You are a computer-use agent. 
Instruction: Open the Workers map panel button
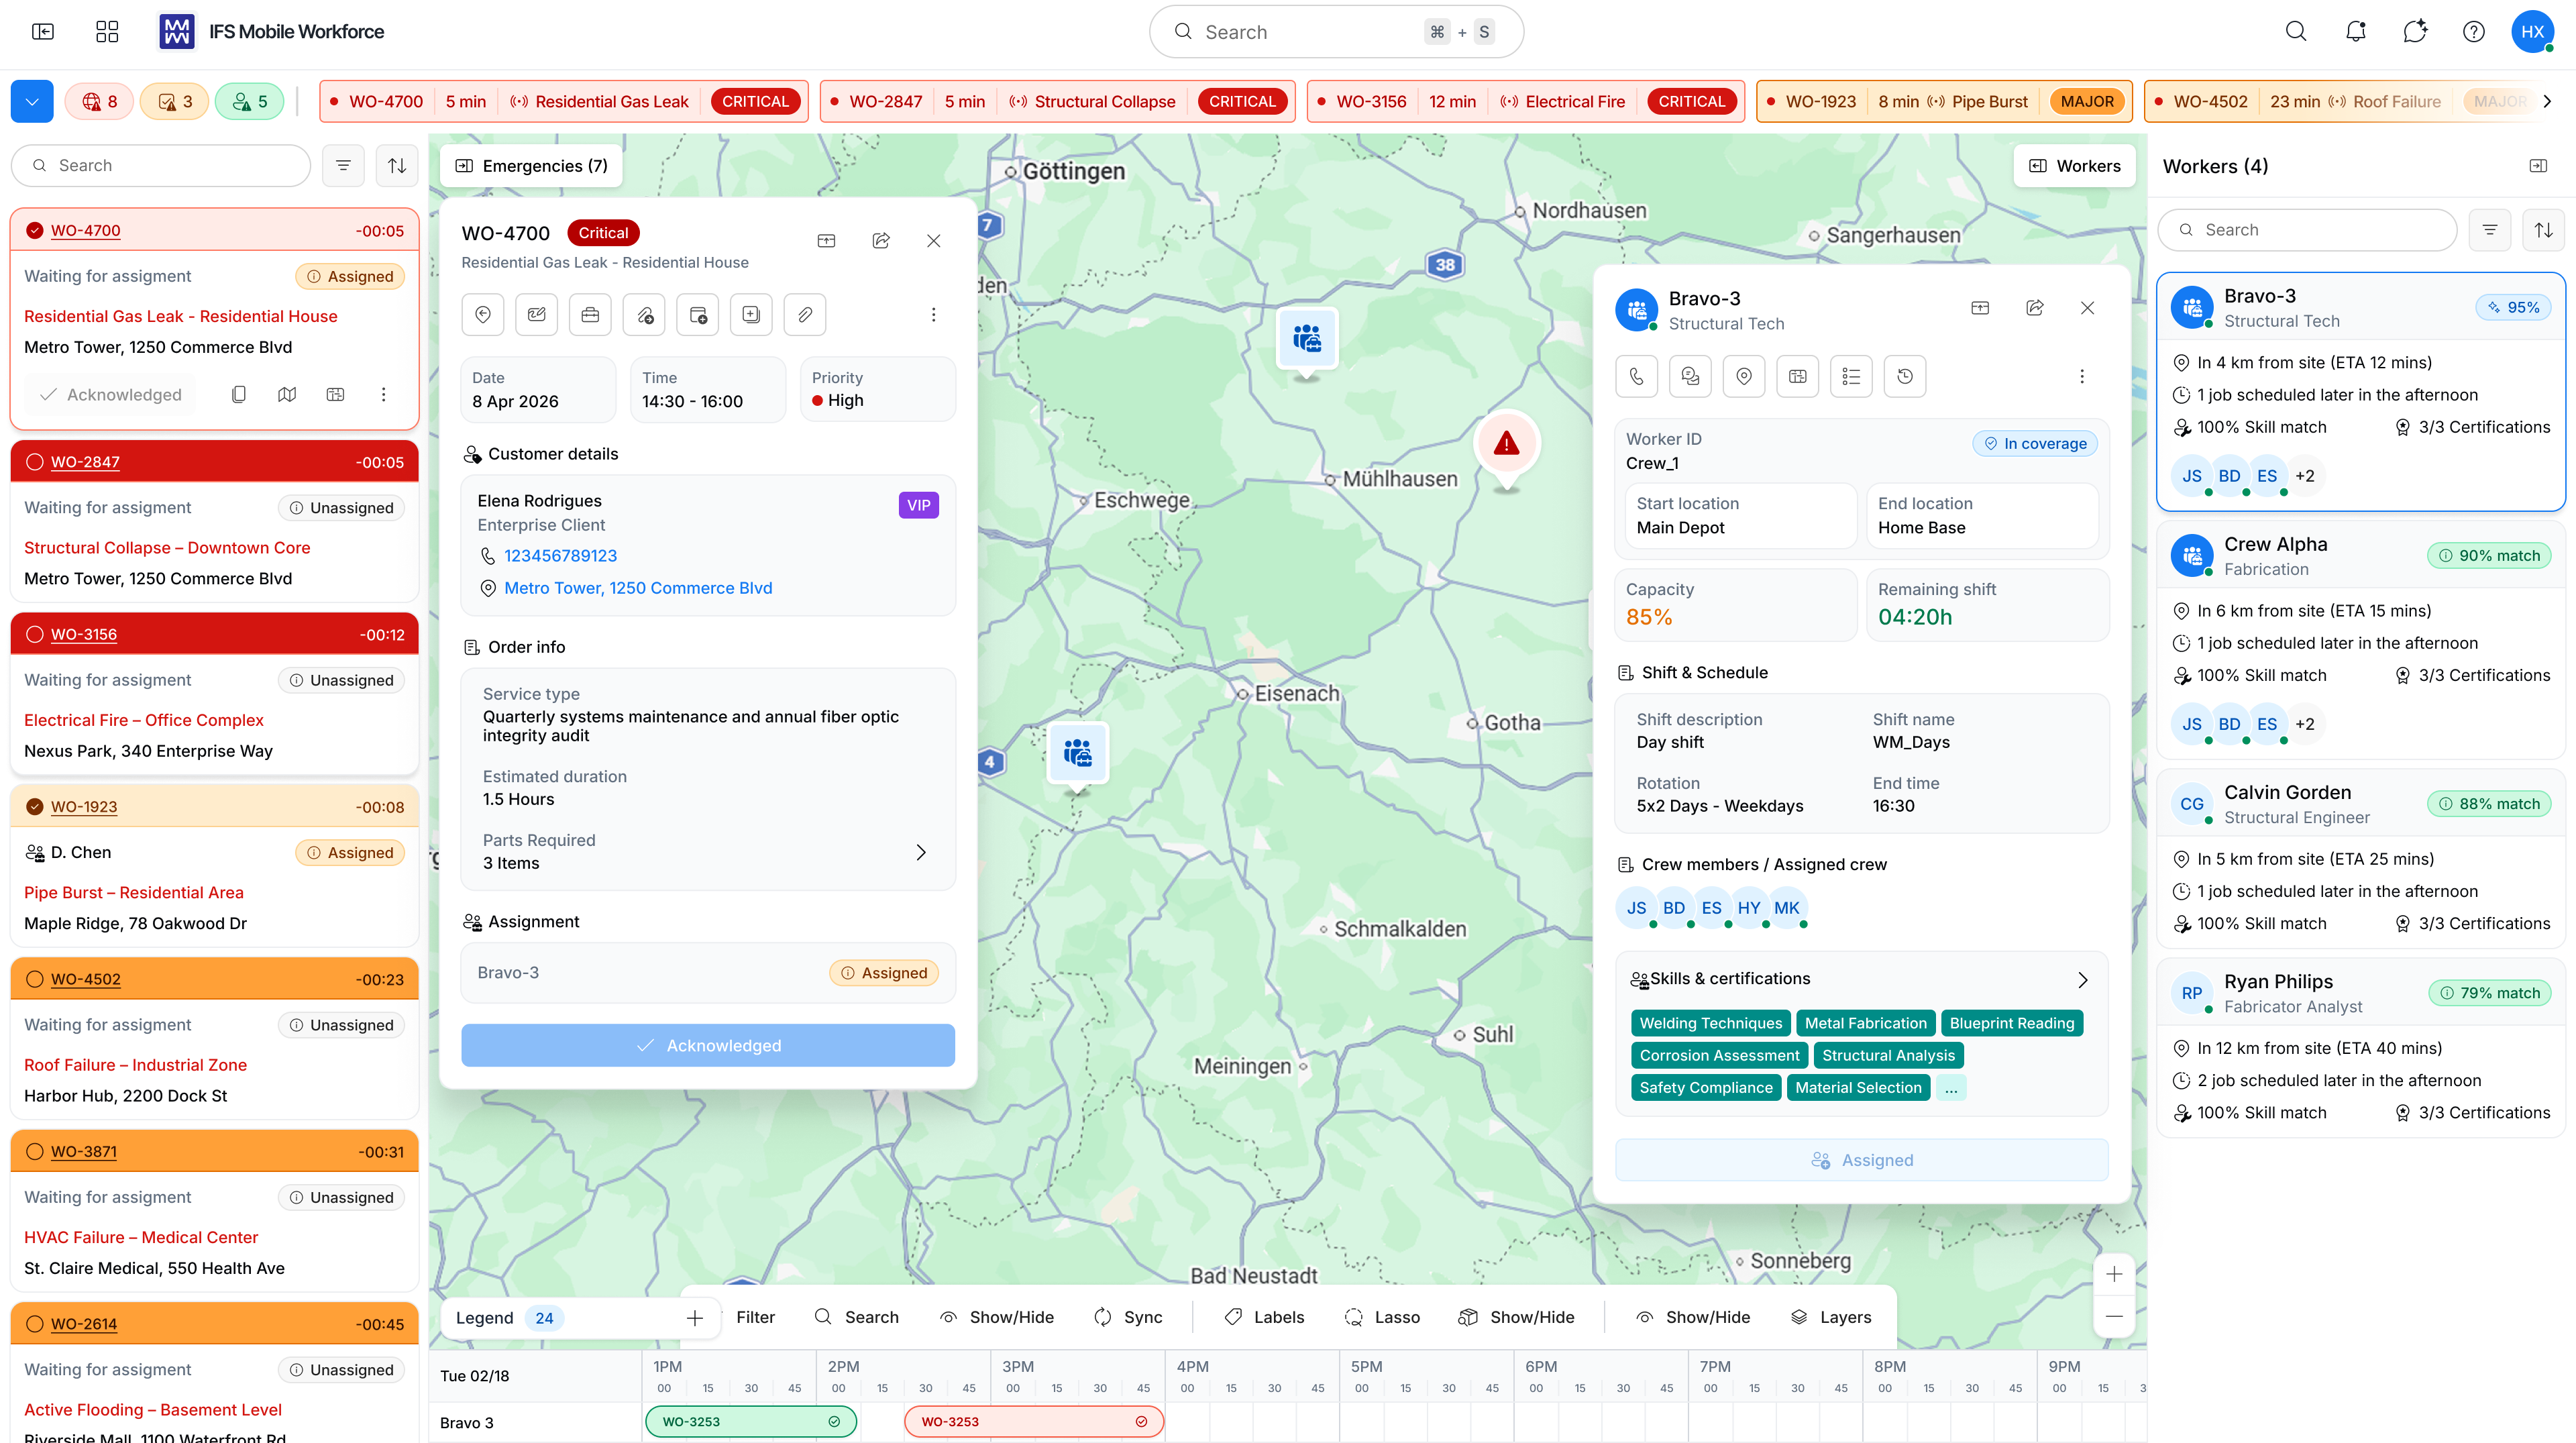click(x=2074, y=166)
